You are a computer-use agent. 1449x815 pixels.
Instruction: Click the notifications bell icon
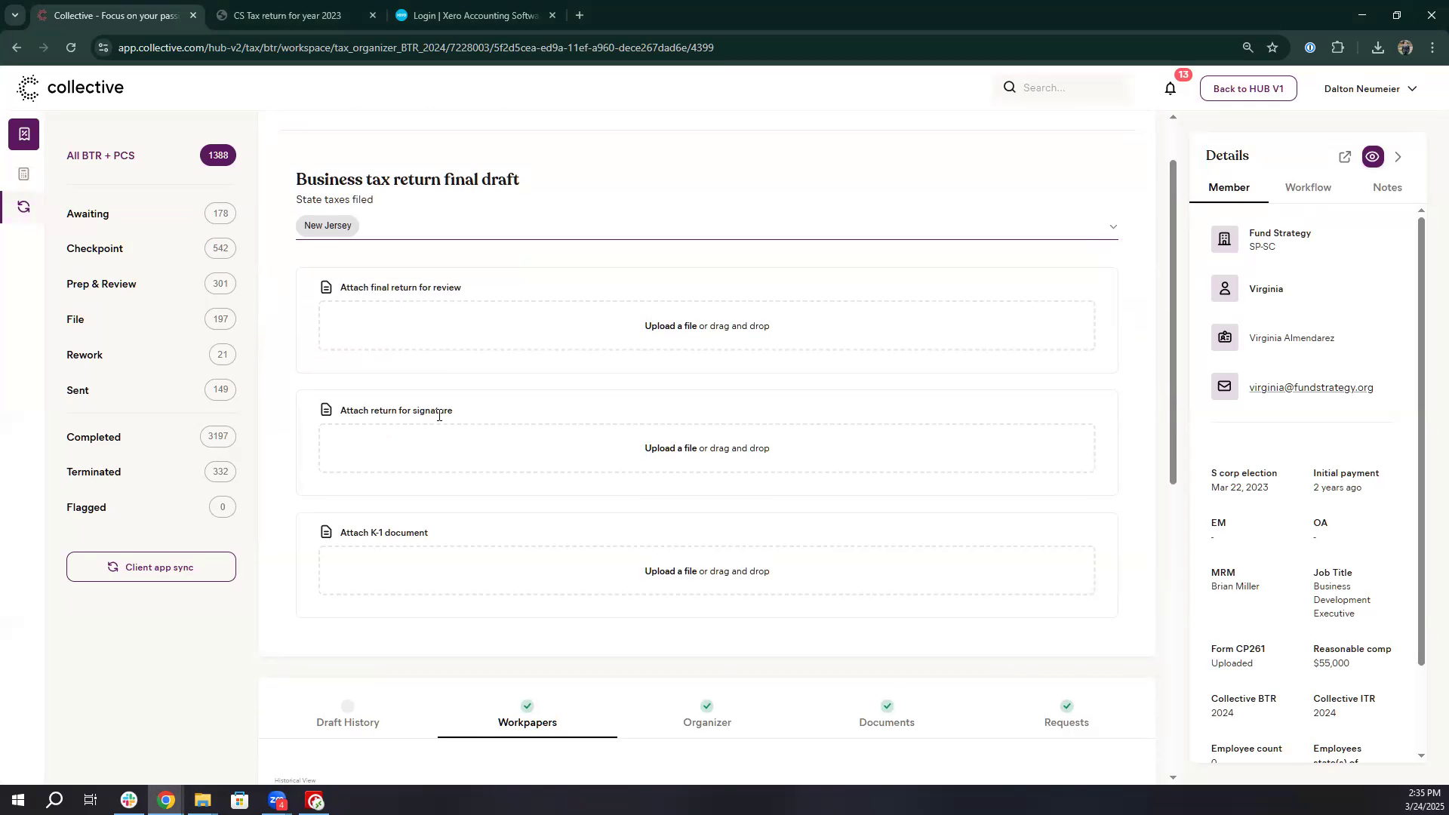click(1170, 88)
